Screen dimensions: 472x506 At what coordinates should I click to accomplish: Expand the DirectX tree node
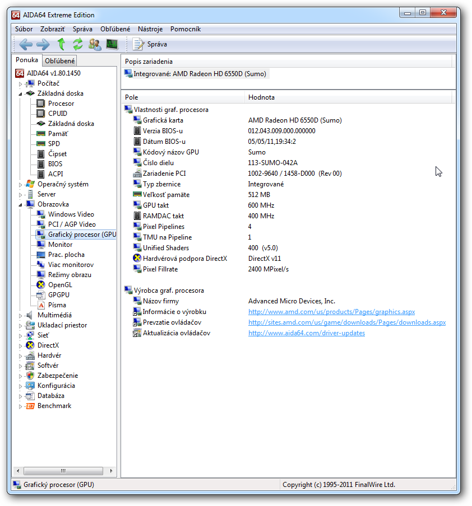click(20, 345)
